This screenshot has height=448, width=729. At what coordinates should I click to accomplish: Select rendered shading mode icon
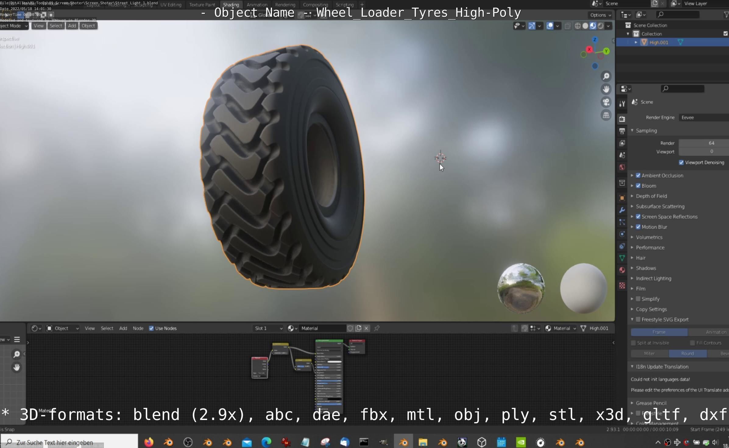point(600,26)
